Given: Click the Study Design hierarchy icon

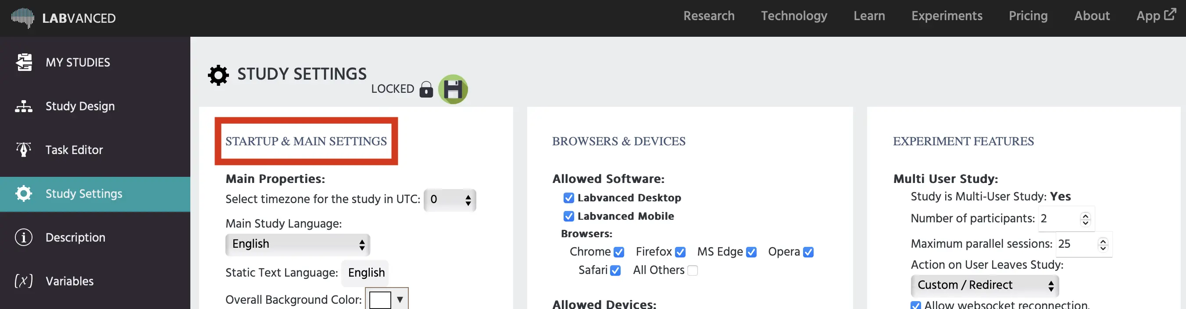Looking at the screenshot, I should pos(24,106).
